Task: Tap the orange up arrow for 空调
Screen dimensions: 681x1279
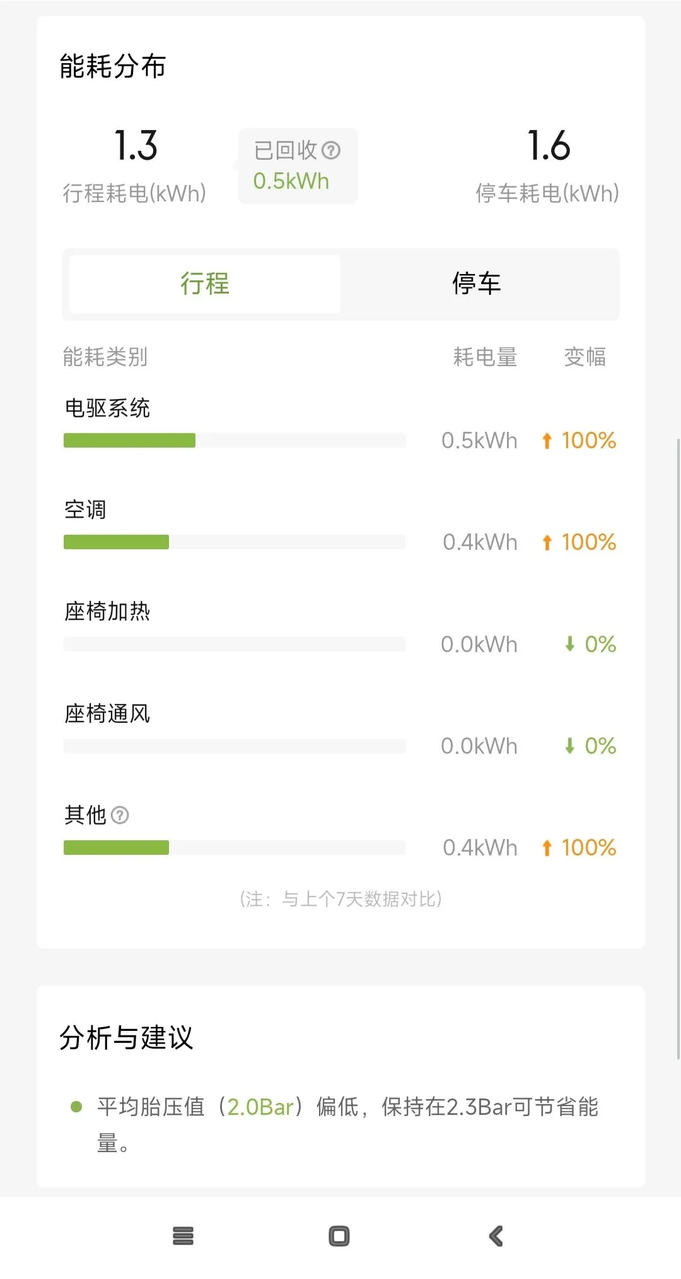Action: [x=547, y=542]
